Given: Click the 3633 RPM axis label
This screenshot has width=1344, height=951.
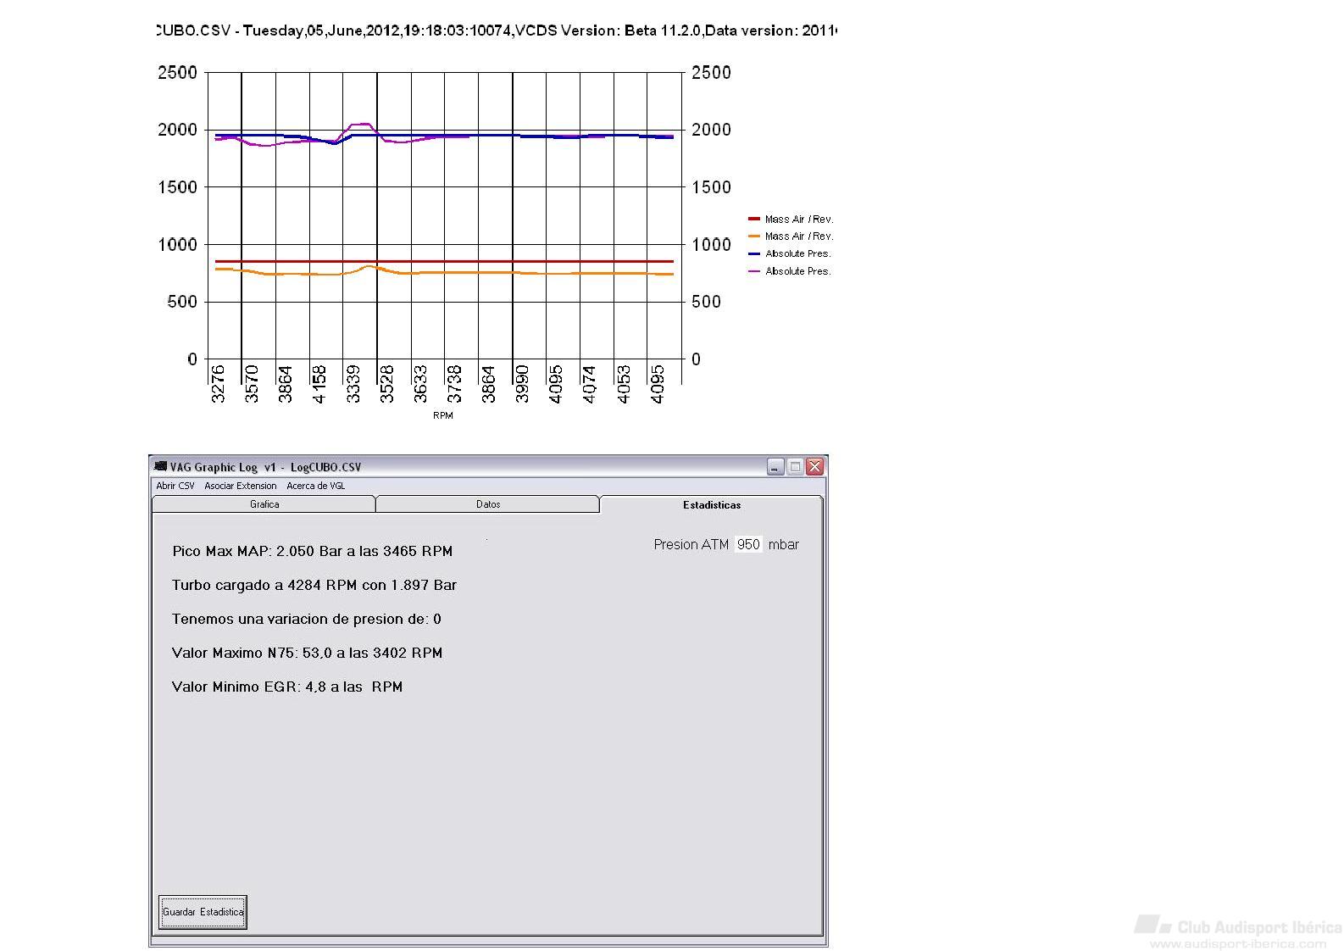Looking at the screenshot, I should pos(421,383).
